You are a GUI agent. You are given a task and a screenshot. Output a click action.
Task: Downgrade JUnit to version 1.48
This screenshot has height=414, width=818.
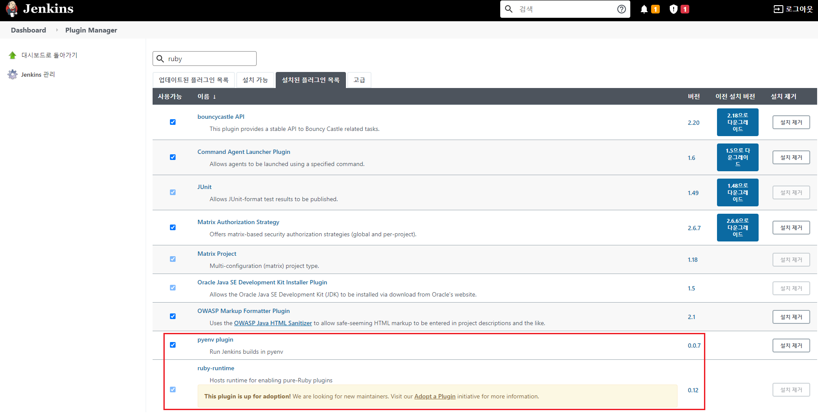737,192
